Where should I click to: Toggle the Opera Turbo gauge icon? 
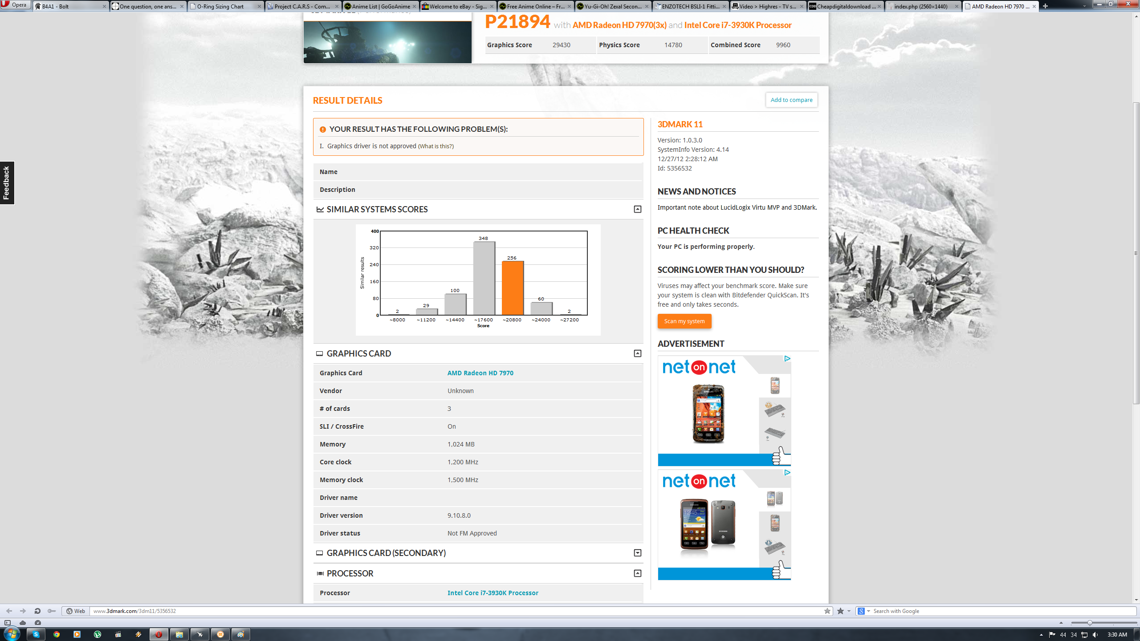click(x=38, y=623)
